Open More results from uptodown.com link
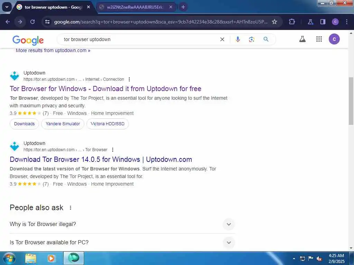Image resolution: width=354 pixels, height=265 pixels. pos(53,50)
